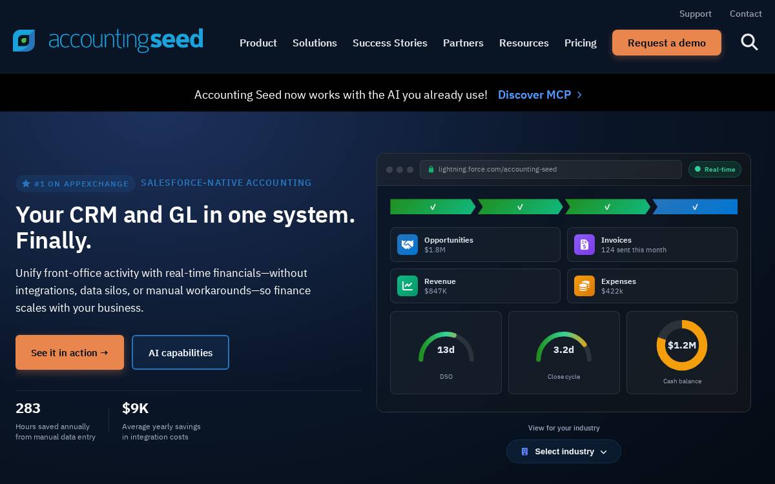Click the Invoices 124 sent card

[x=652, y=245]
